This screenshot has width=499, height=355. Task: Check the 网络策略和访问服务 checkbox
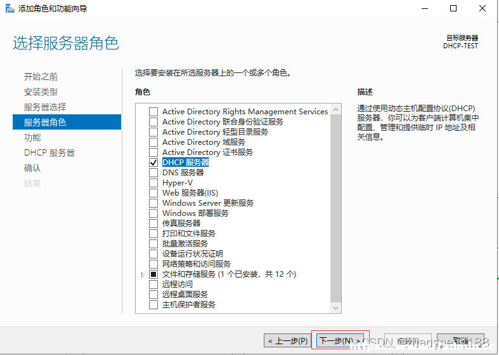(153, 264)
